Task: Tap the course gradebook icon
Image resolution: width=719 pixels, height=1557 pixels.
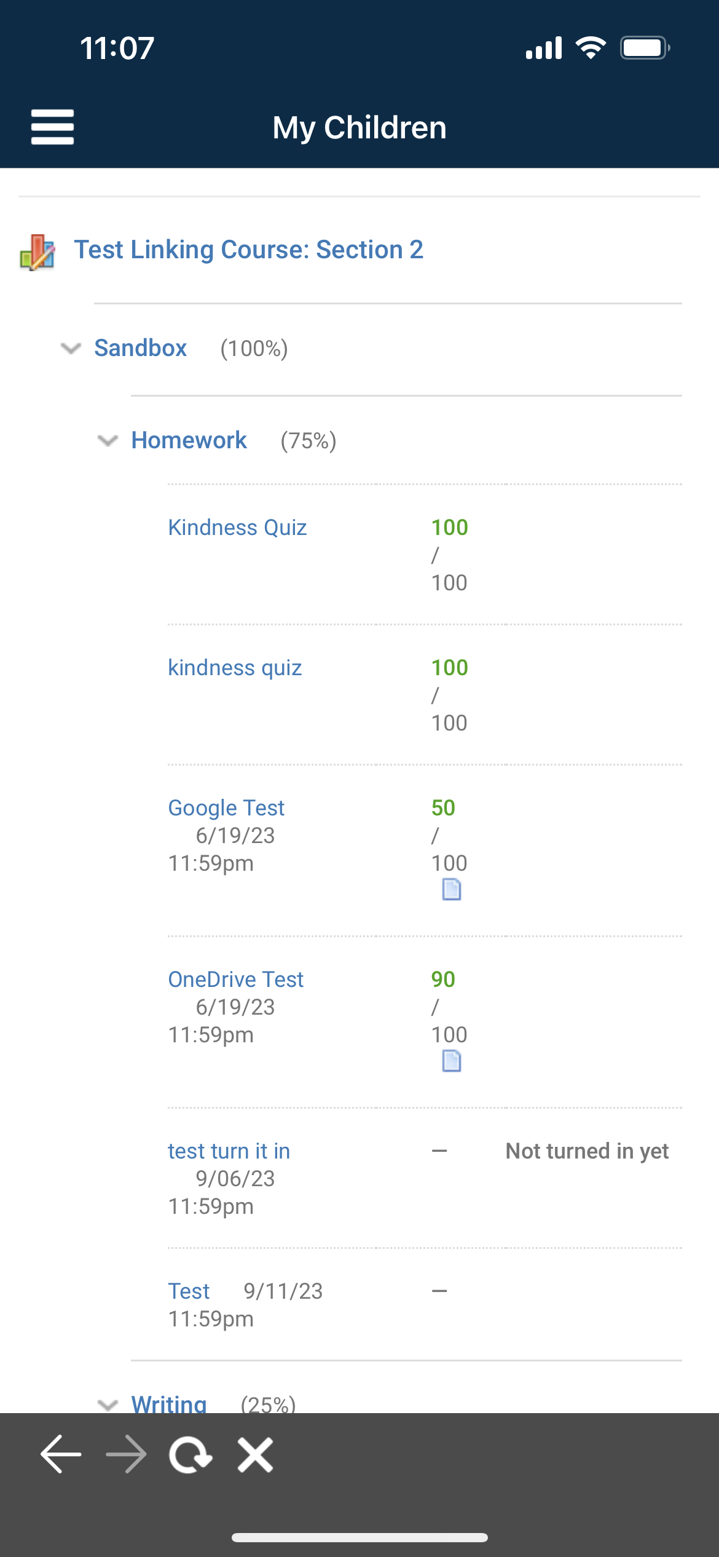Action: click(37, 252)
